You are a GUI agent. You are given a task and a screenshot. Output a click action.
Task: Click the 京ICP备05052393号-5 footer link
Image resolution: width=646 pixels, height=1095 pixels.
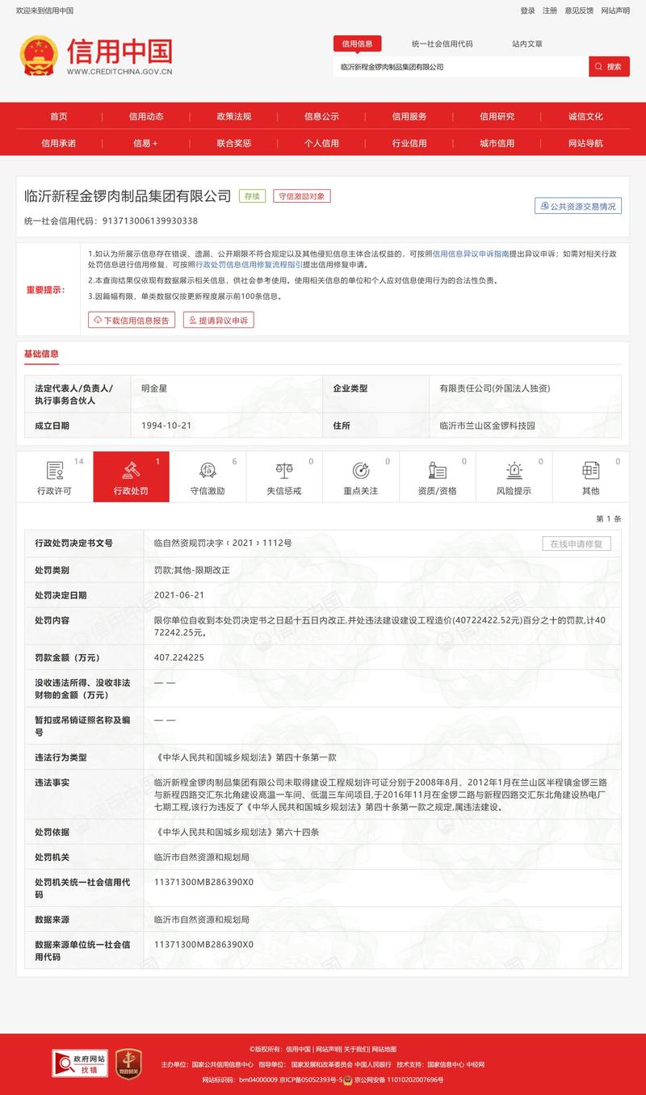coord(312,1080)
